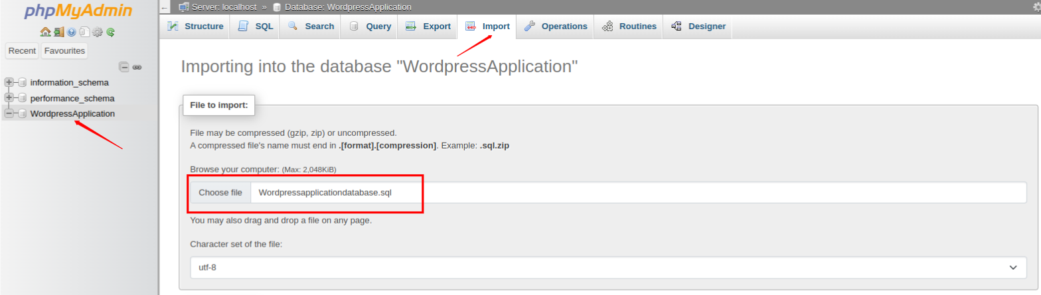The width and height of the screenshot is (1041, 295).
Task: Click the Recent button
Action: point(22,51)
